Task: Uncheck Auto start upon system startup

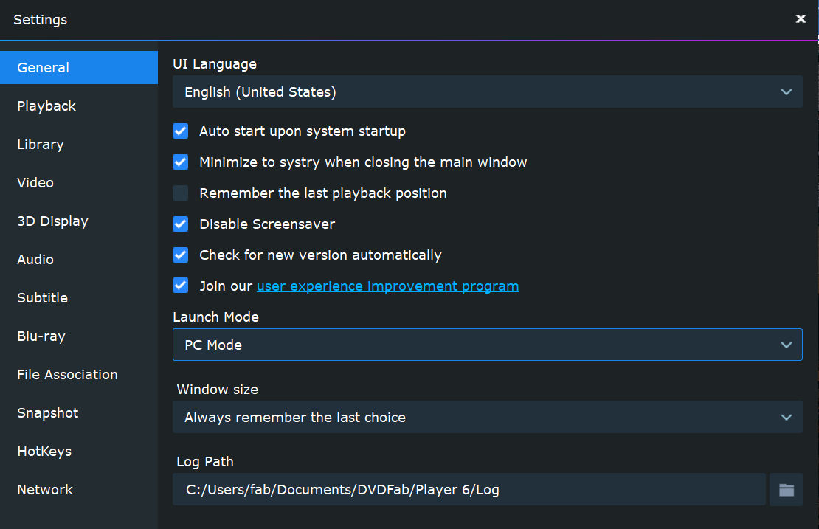Action: 181,131
